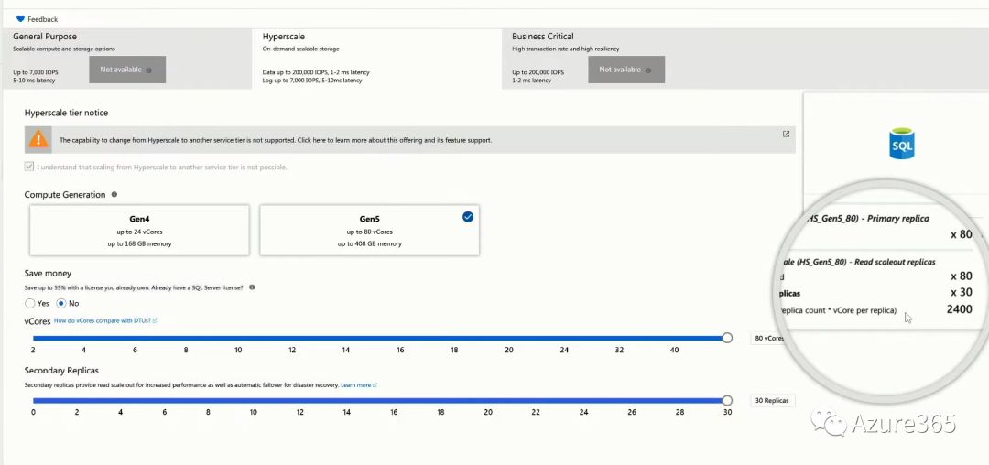This screenshot has height=465, width=989.
Task: Open Learn more link under Secondary Replicas
Action: click(358, 385)
